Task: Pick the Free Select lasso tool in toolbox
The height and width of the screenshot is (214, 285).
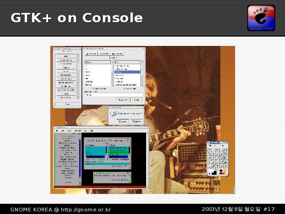Action: click(218, 150)
